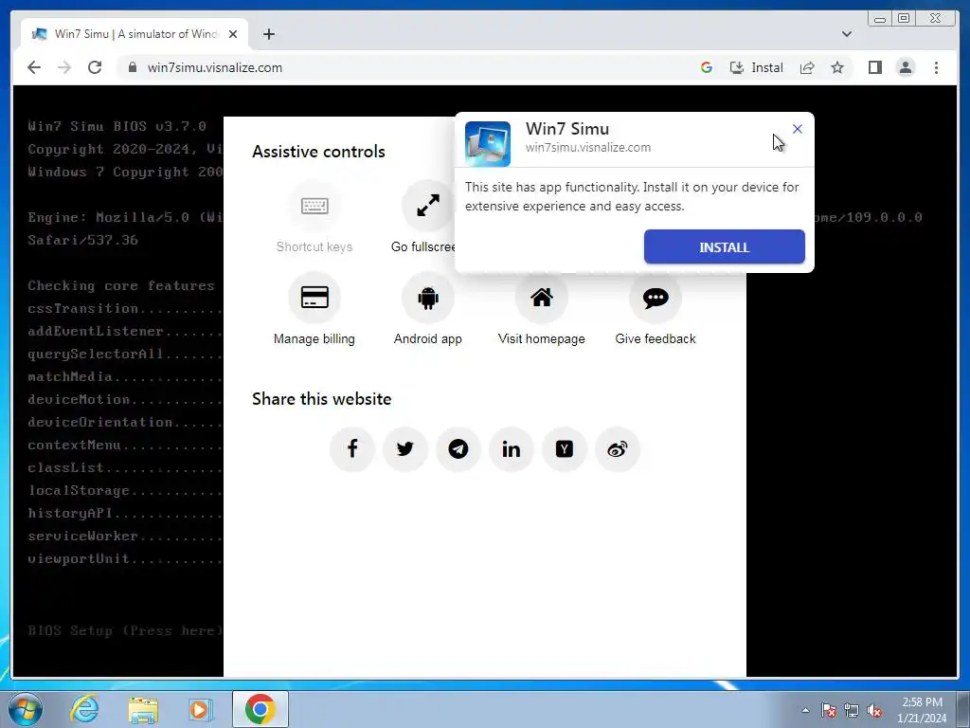Open the Android app icon
The image size is (970, 728).
(428, 297)
